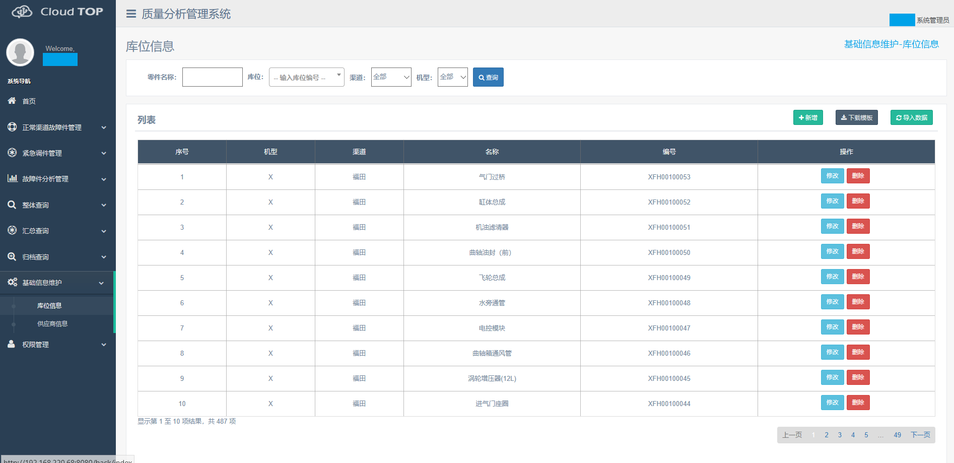Expand 故障件分析管理 chevron
The width and height of the screenshot is (954, 463).
click(x=104, y=179)
